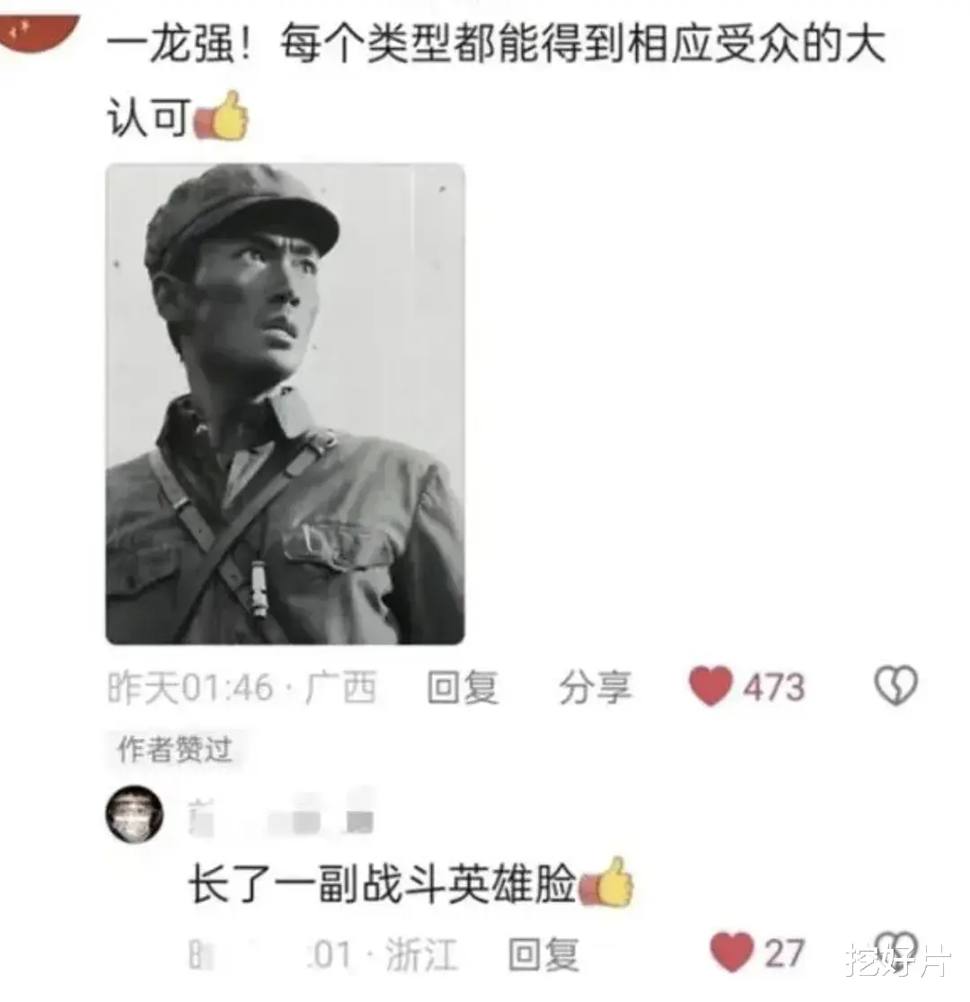Image resolution: width=970 pixels, height=1002 pixels.
Task: Tap thumbs-up emoji after 认可
Action: (x=221, y=116)
